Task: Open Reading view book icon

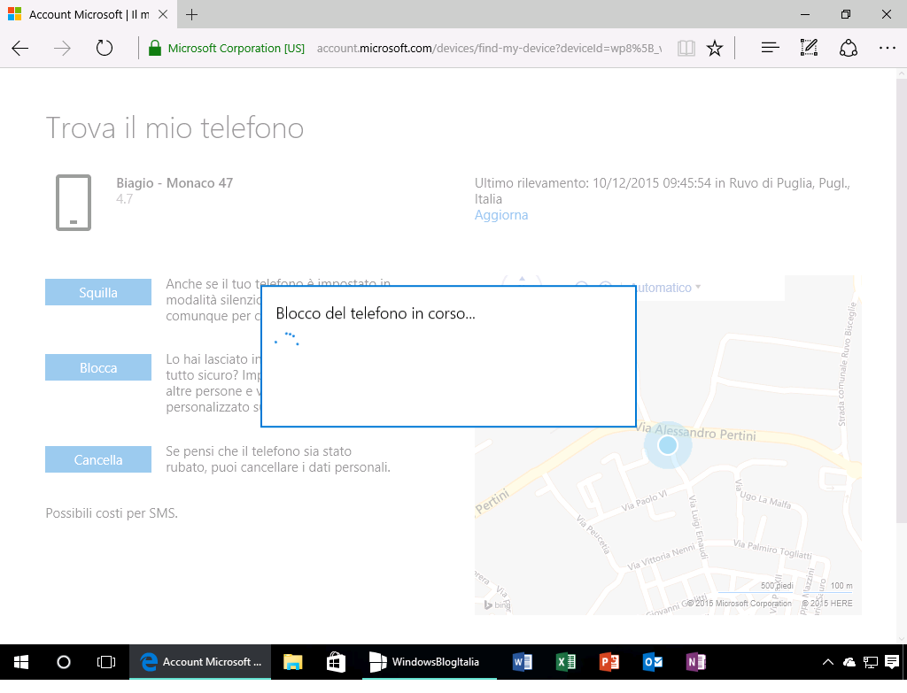Action: (686, 48)
